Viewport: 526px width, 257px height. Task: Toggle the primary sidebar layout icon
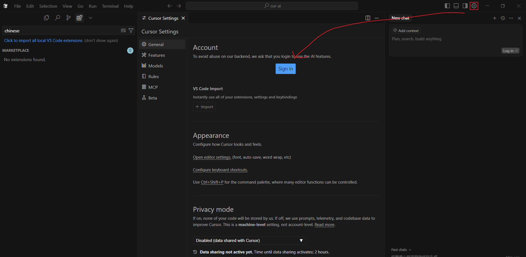447,6
